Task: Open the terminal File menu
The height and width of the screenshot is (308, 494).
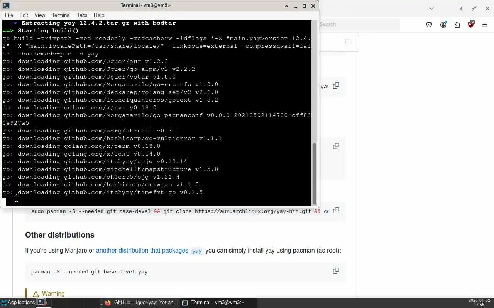Action: pyautogui.click(x=9, y=15)
